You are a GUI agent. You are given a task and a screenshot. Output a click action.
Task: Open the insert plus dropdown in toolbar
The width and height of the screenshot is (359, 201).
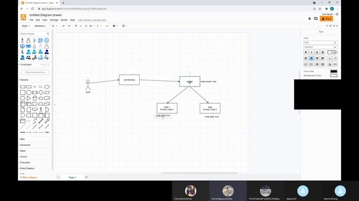115,26
